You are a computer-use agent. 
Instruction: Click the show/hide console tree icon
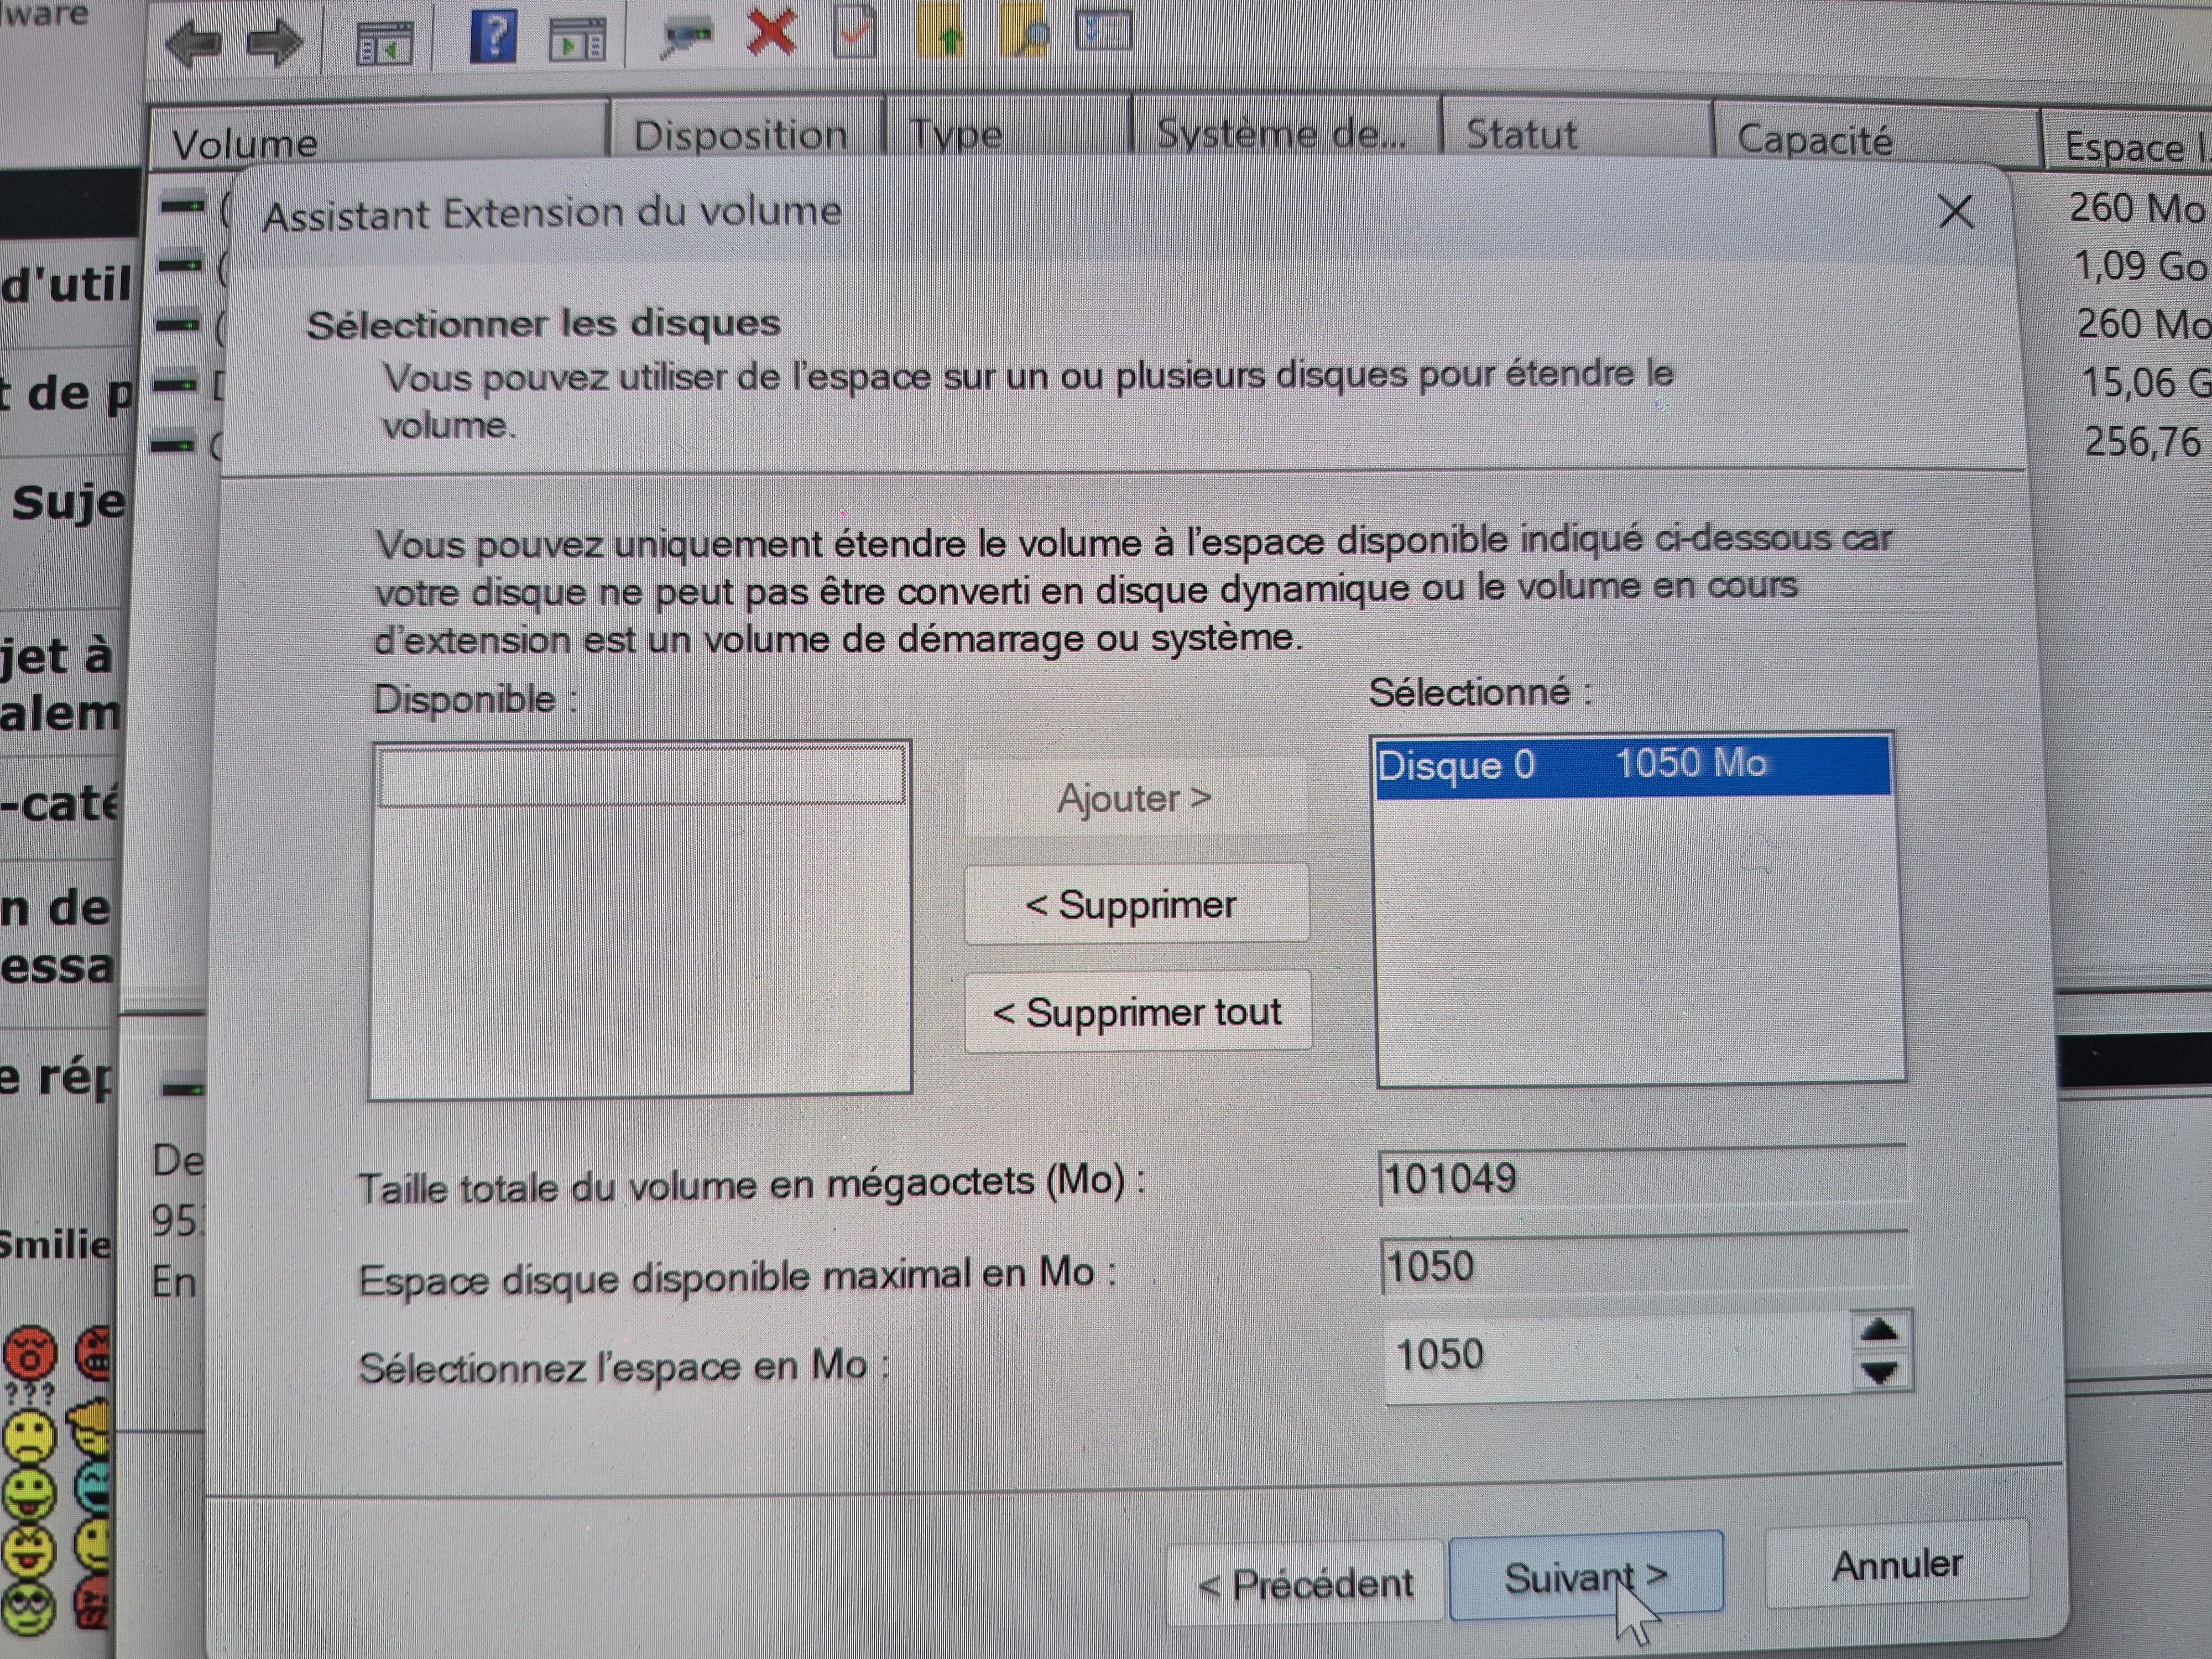pos(385,43)
